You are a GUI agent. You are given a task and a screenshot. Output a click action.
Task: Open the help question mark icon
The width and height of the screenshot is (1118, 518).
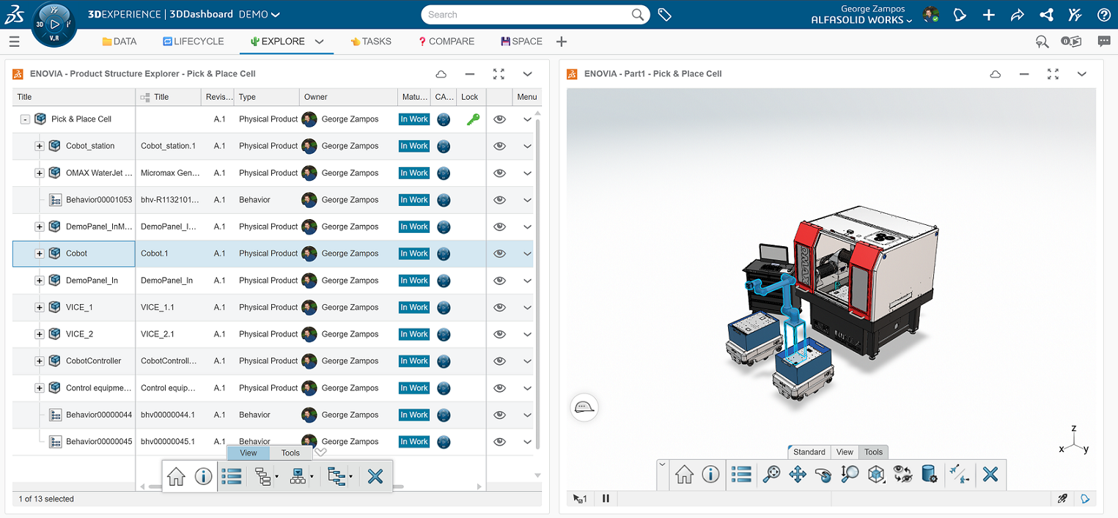click(1104, 15)
